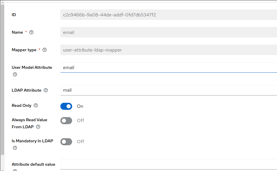Click the vertical scrollbar on left edge
The height and width of the screenshot is (171, 277).
click(x=3, y=79)
